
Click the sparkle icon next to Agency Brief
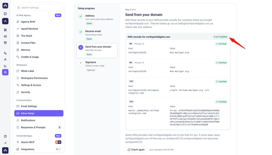click(x=18, y=22)
